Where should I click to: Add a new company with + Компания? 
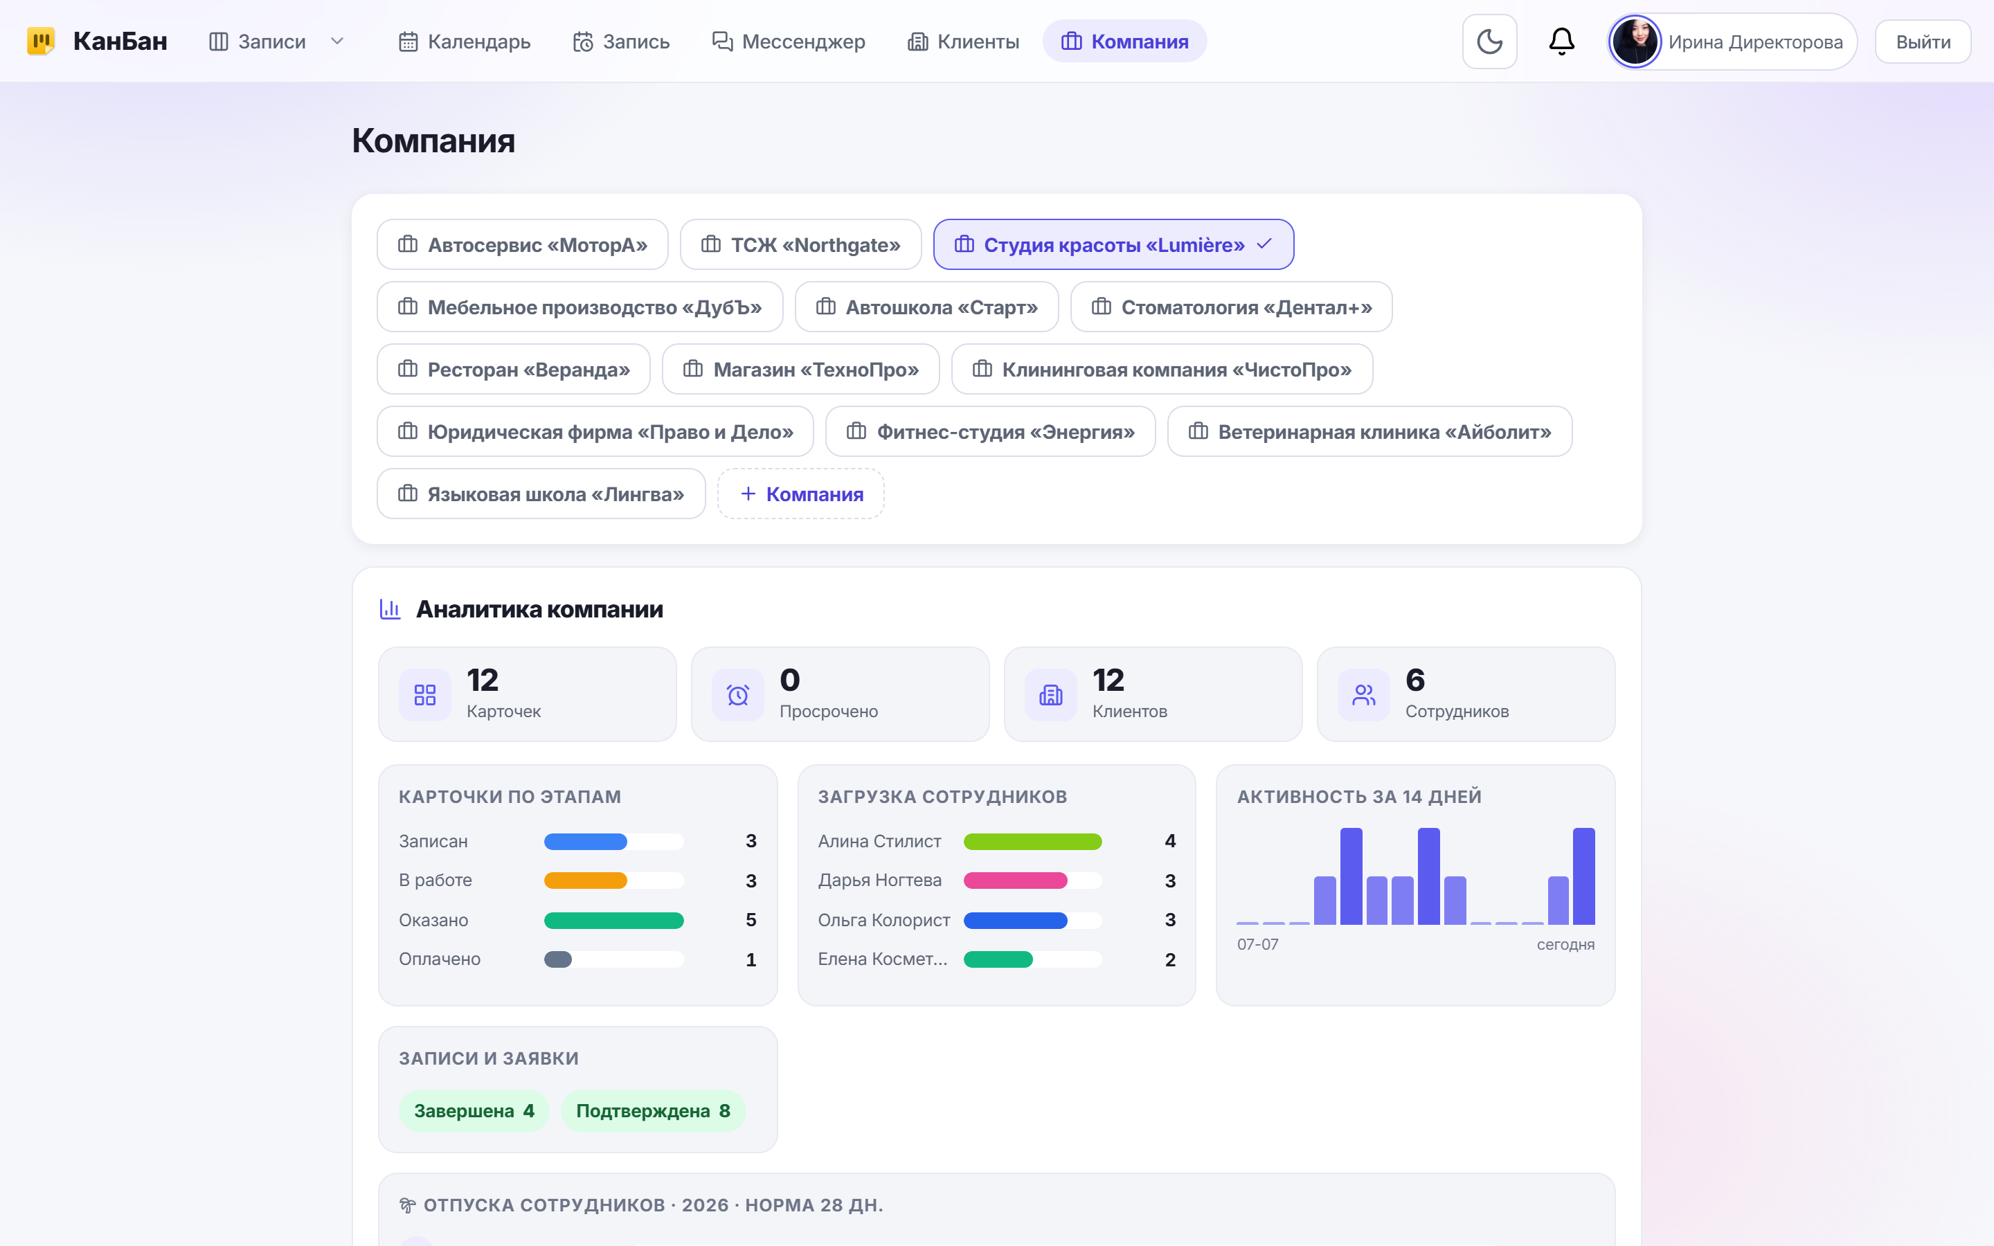(x=800, y=494)
